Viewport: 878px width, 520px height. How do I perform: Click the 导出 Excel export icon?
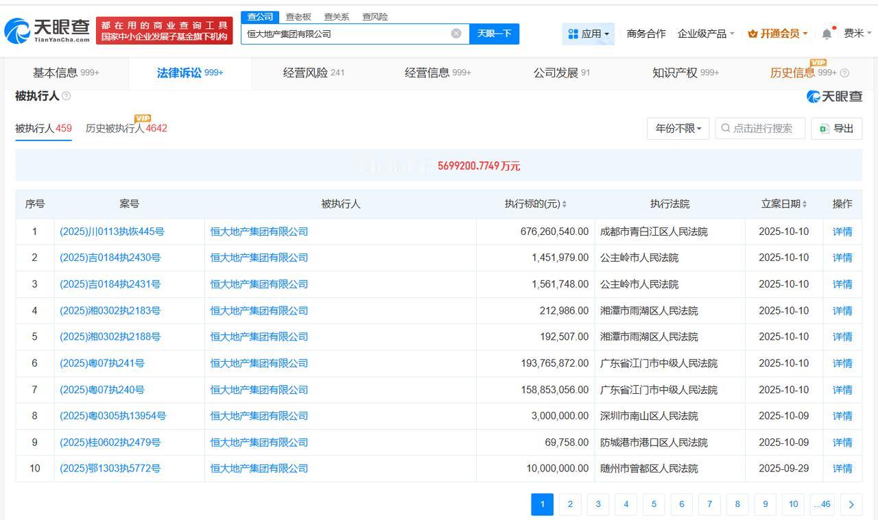pyautogui.click(x=824, y=128)
